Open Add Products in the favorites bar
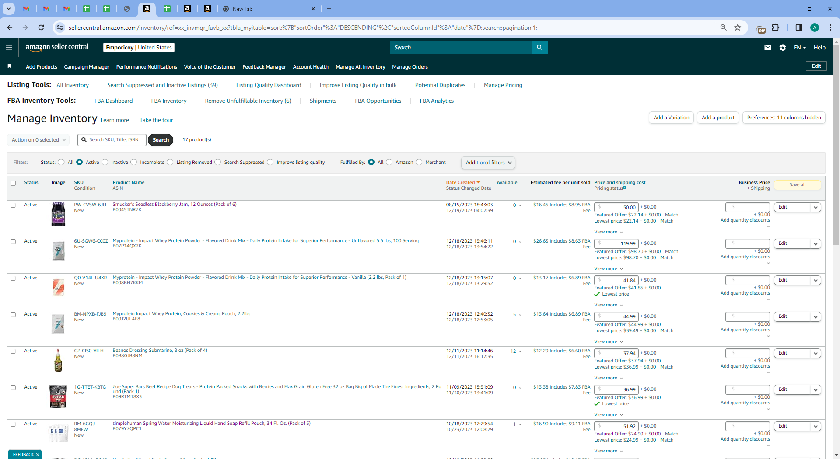Viewport: 840px width, 459px height. coord(42,67)
